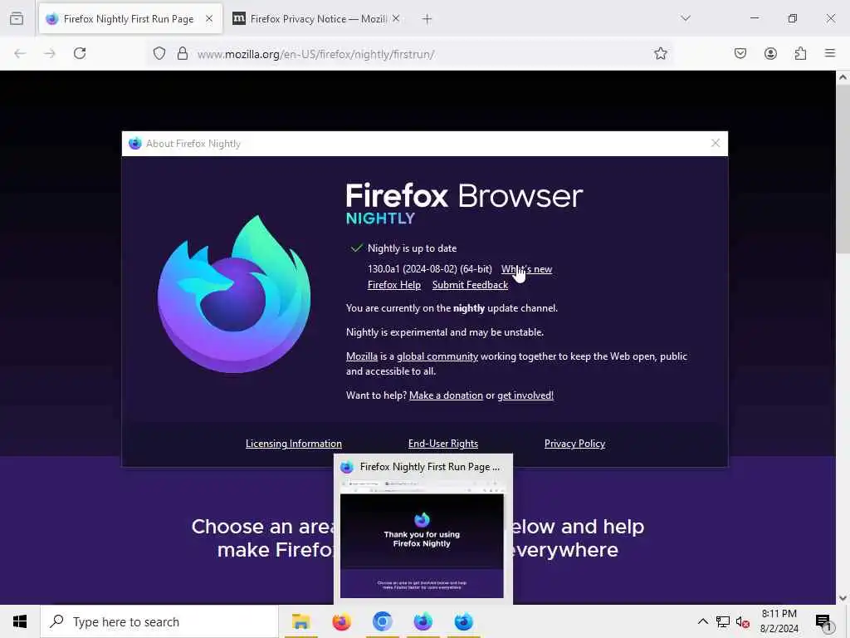The width and height of the screenshot is (850, 638).
Task: Open network status tray icon
Action: coord(723,621)
